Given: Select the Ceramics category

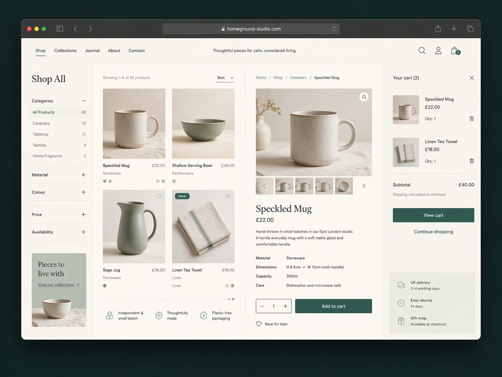Looking at the screenshot, I should click(x=59, y=123).
